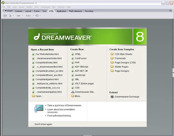This screenshot has width=174, height=136.
Task: Switch to the Text tab
Action: 44,11
